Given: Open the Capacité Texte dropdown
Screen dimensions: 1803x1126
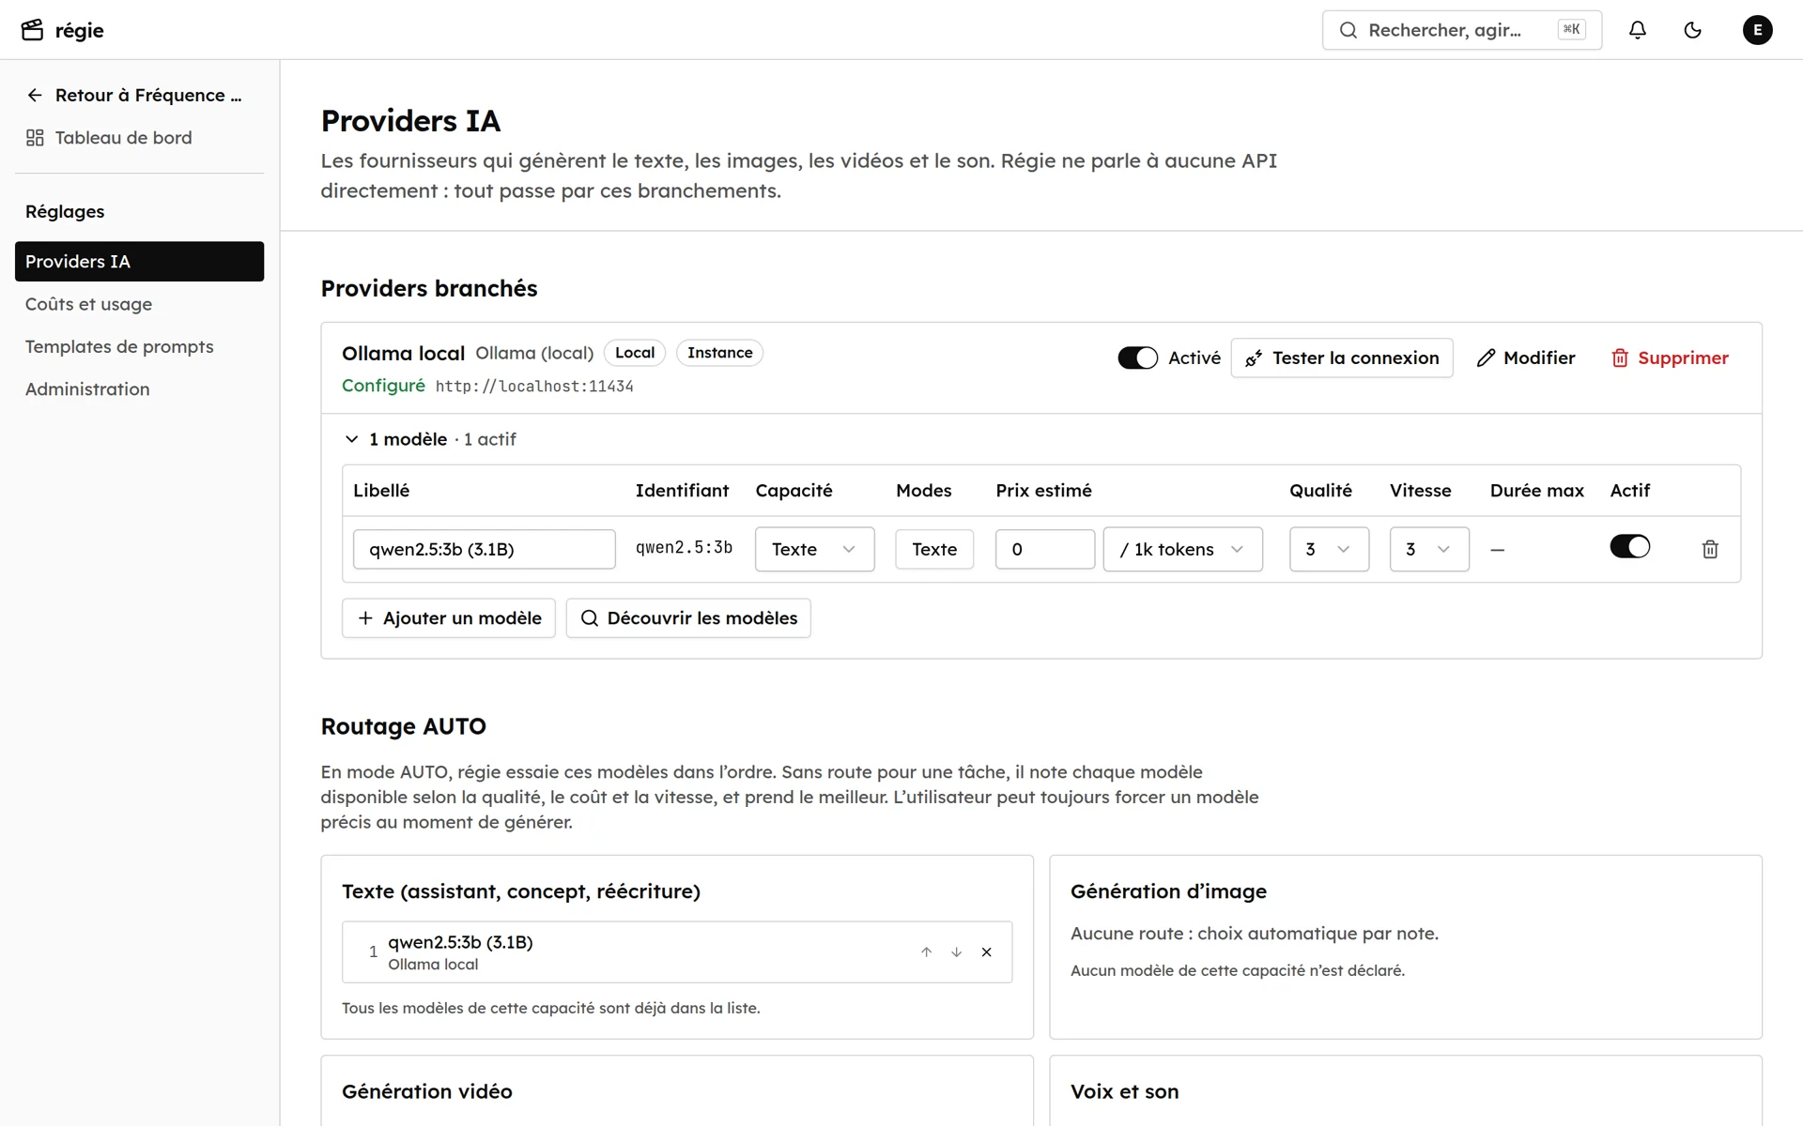Looking at the screenshot, I should (814, 549).
